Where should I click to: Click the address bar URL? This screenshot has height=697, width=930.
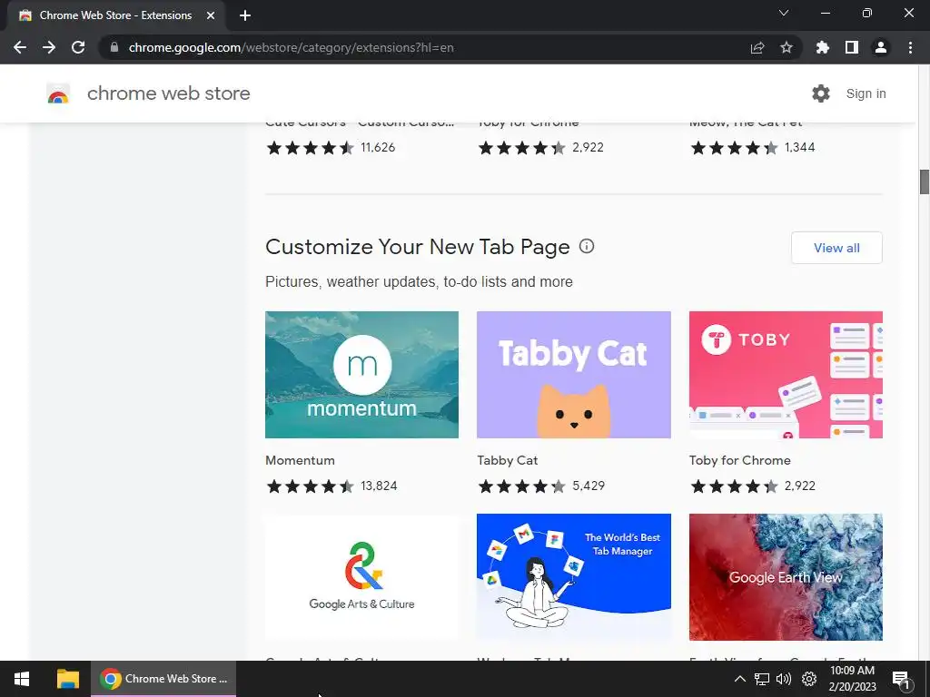coord(292,47)
